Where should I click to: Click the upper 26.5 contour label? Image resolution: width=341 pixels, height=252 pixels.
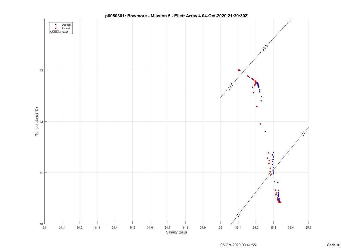[265, 48]
